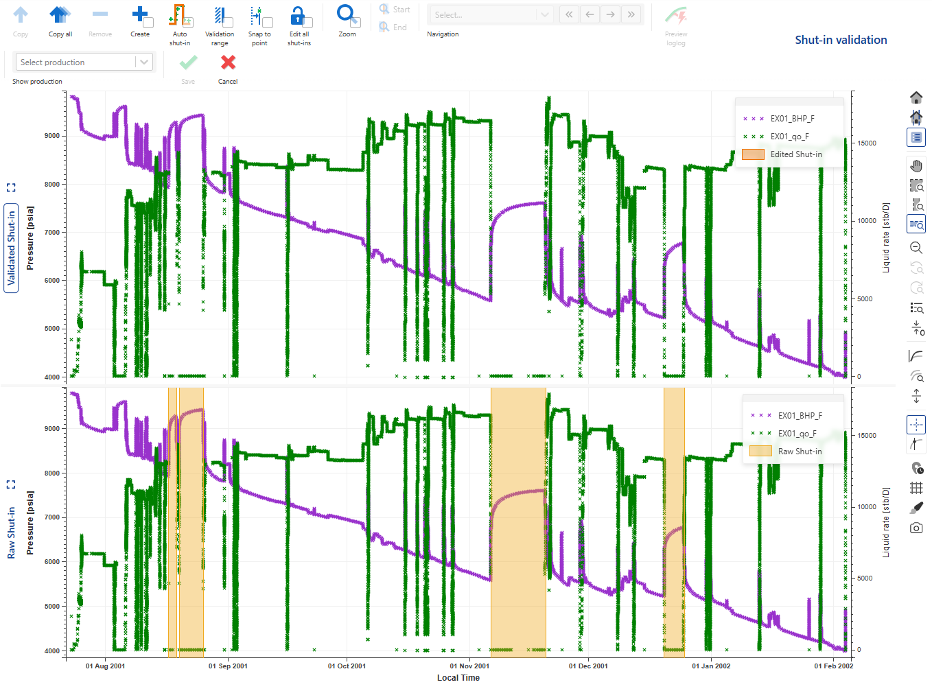Expand the Validated Shut-in plot to fullscreen
This screenshot has height=691, width=932.
click(x=11, y=187)
